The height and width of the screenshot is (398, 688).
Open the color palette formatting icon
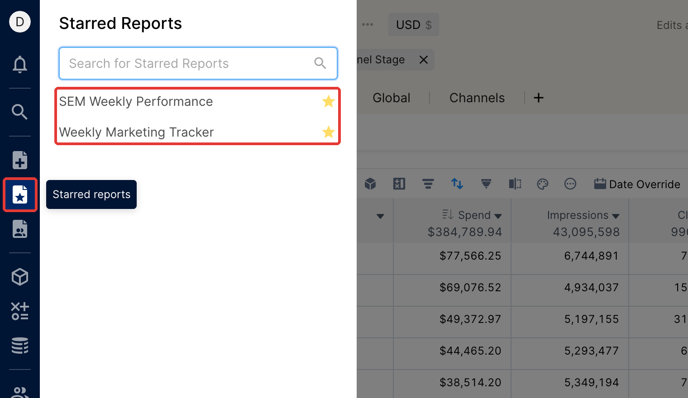click(543, 184)
